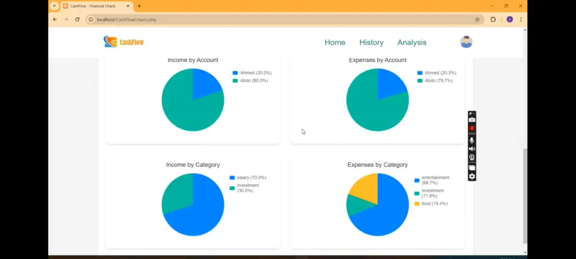Click the blue Ahmed slice in Income by Account

(x=204, y=83)
